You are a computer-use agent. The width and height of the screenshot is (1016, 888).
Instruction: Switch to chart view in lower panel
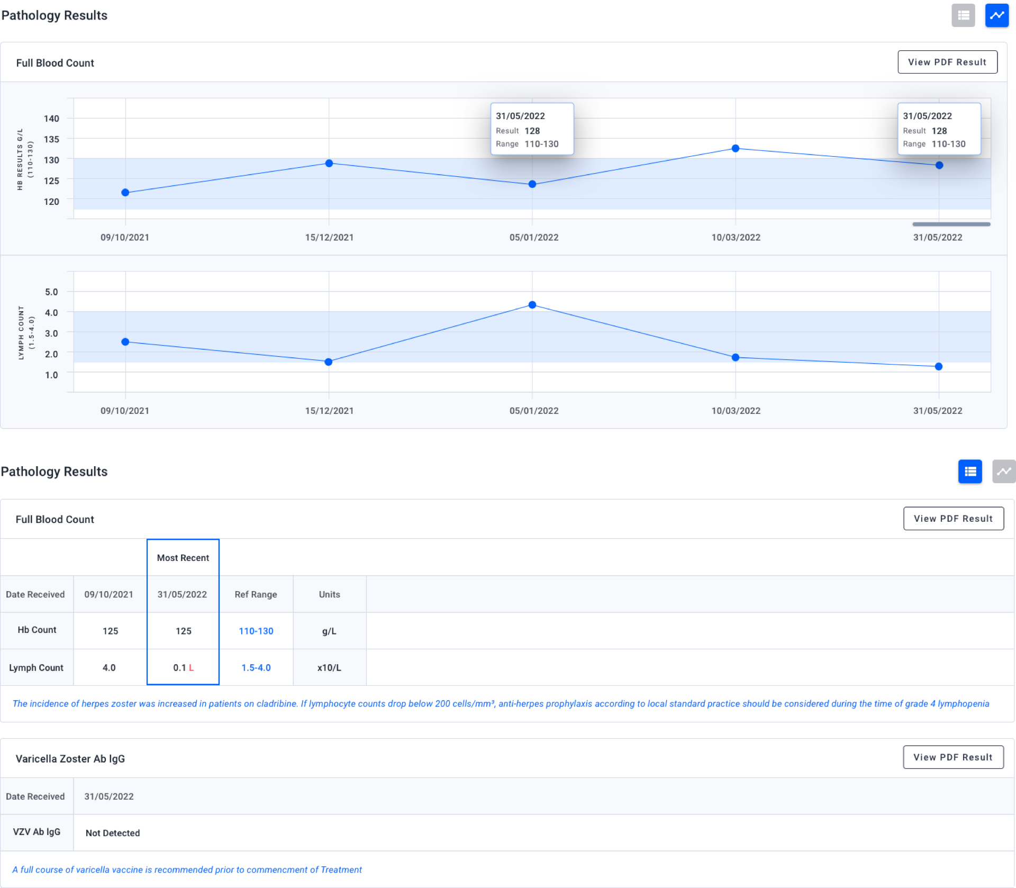coord(1003,472)
